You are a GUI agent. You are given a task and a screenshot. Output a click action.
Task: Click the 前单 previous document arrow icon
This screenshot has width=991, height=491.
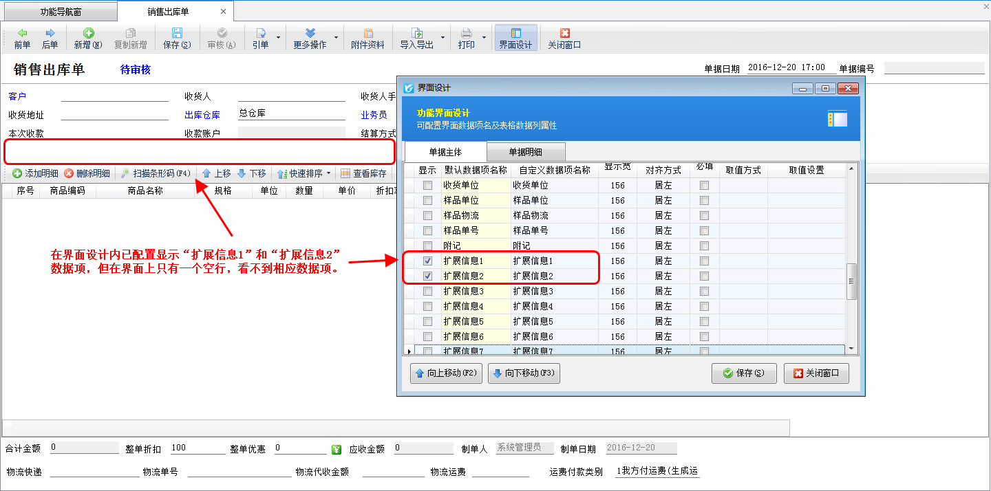(x=22, y=33)
